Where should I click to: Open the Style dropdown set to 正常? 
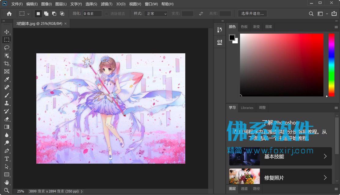click(156, 14)
